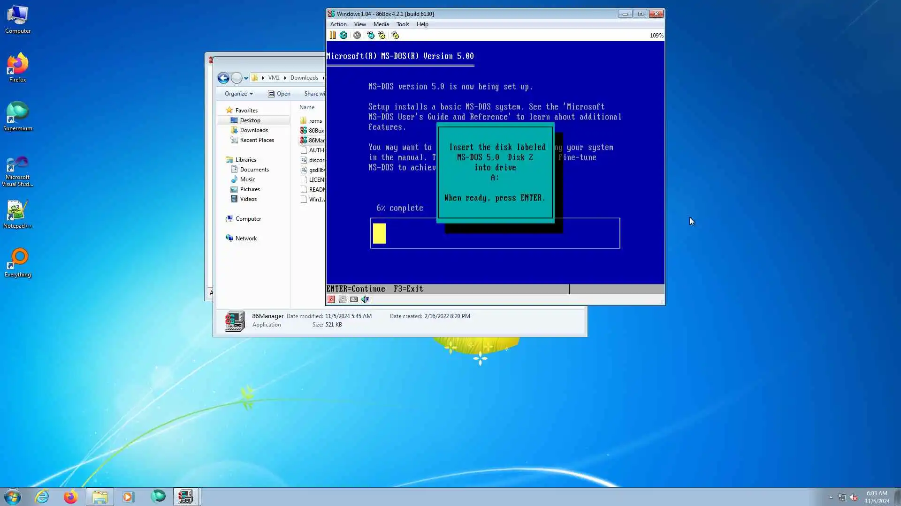
Task: Click Open button in Explorer toolbar
Action: (x=279, y=94)
